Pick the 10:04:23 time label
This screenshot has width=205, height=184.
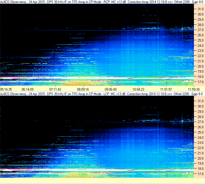(x=139, y=90)
